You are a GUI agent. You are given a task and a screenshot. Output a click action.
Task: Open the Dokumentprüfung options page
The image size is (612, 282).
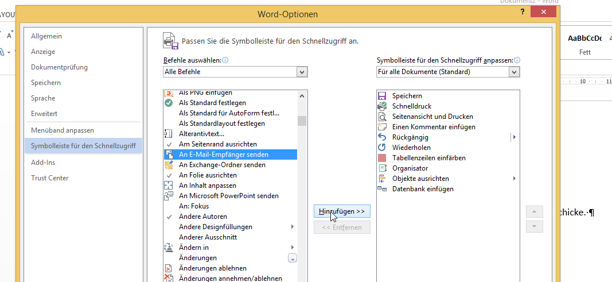coord(84,67)
